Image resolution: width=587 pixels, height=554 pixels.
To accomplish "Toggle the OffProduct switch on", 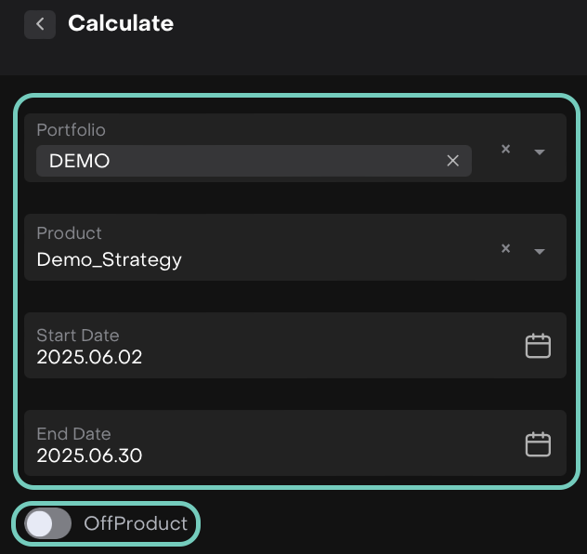I will (x=47, y=523).
